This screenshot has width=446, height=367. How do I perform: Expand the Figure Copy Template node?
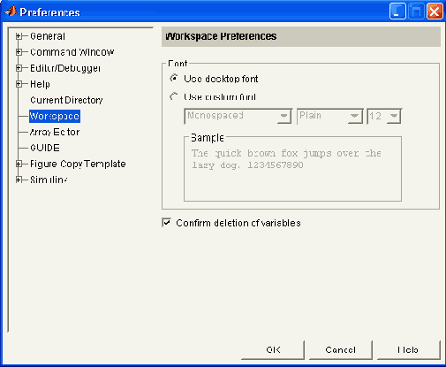click(19, 164)
